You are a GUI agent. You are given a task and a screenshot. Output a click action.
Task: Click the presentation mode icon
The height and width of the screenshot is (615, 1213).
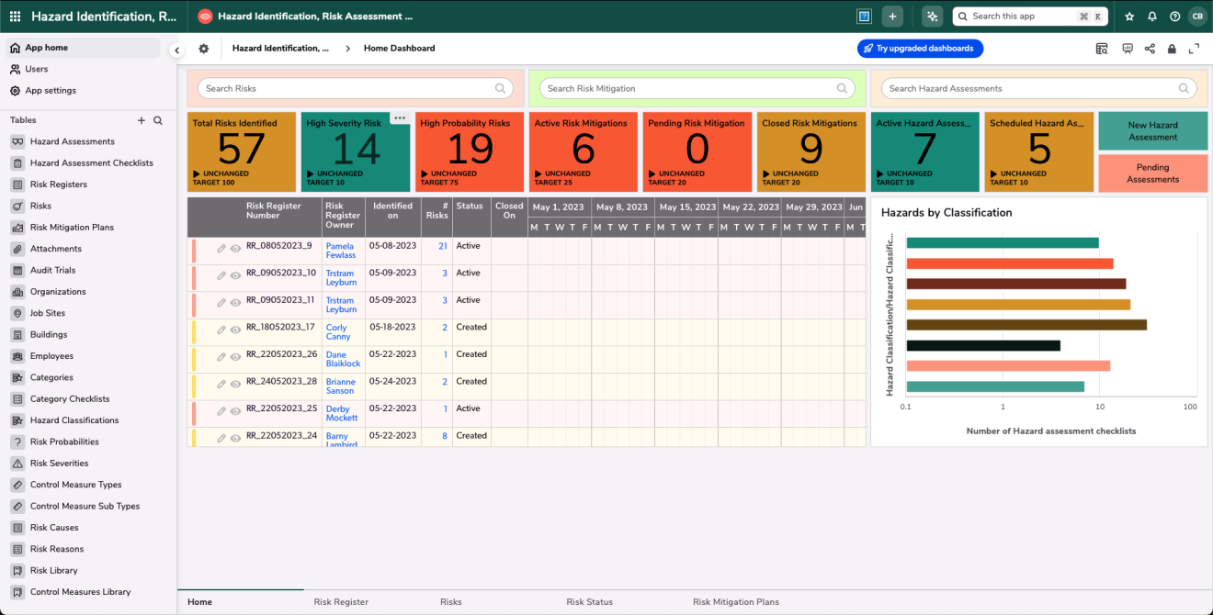pyautogui.click(x=1128, y=49)
